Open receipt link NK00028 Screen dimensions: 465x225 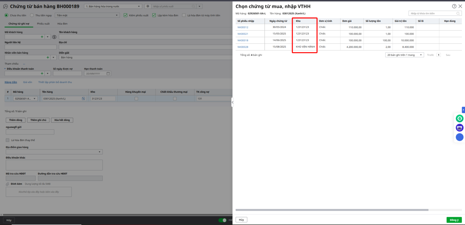[x=243, y=47]
